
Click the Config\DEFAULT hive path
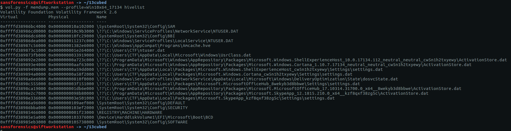(141, 103)
